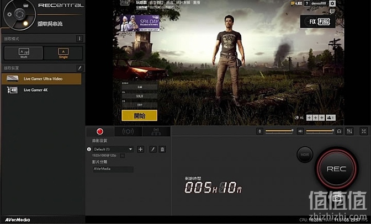The width and height of the screenshot is (371, 224).
Task: Open the Default (1) quality dropdown
Action: click(113, 150)
